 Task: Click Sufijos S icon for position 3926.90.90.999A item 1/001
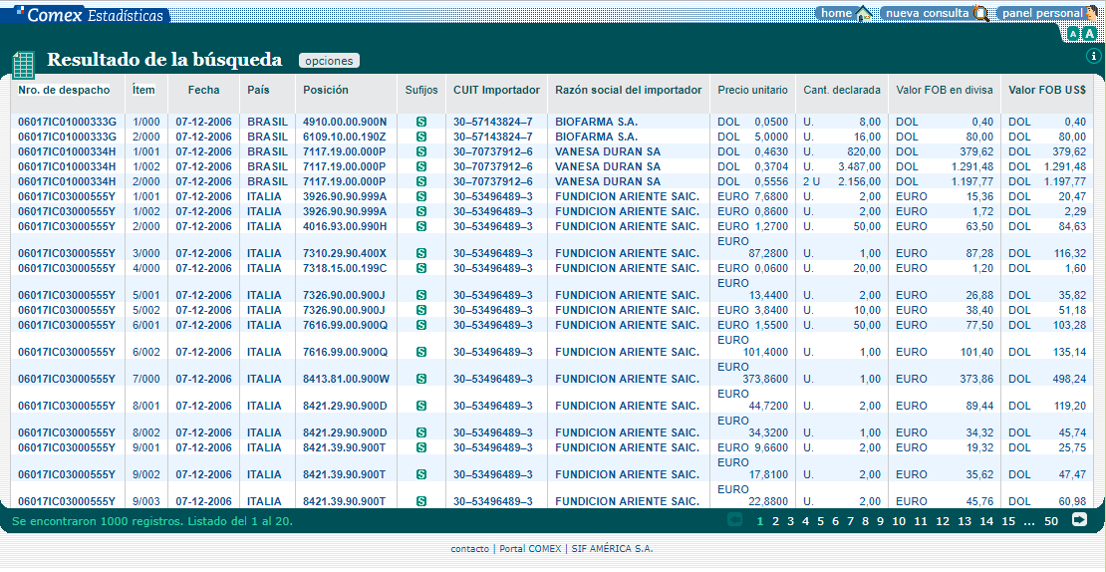click(x=421, y=196)
